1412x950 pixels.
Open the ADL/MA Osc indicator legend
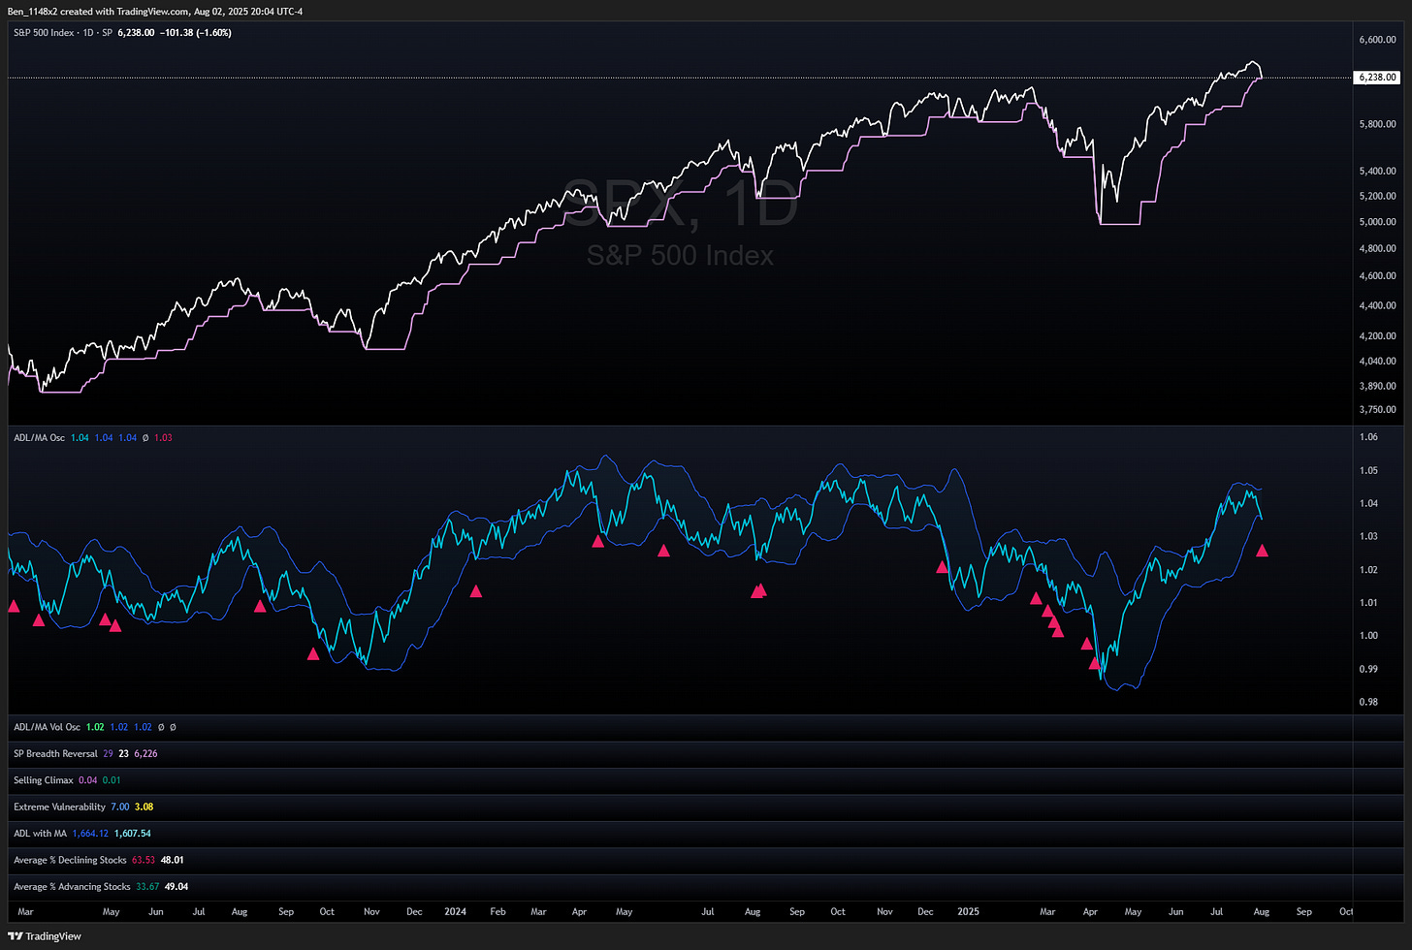click(40, 438)
